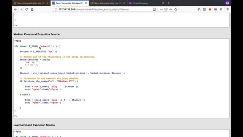Switch to first Damn Vulnerable Web App tab
Image resolution: width=243 pixels, height=137 pixels.
tap(31, 3)
